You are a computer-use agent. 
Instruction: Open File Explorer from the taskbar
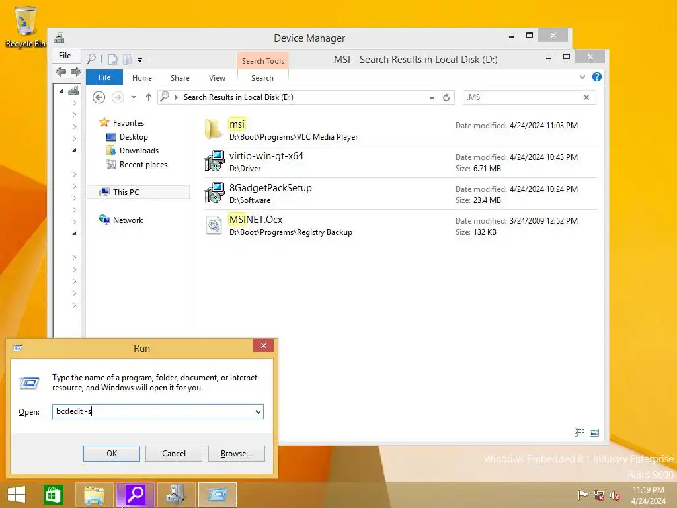tap(94, 495)
